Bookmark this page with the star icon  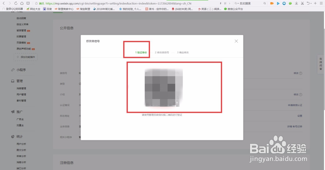point(36,3)
